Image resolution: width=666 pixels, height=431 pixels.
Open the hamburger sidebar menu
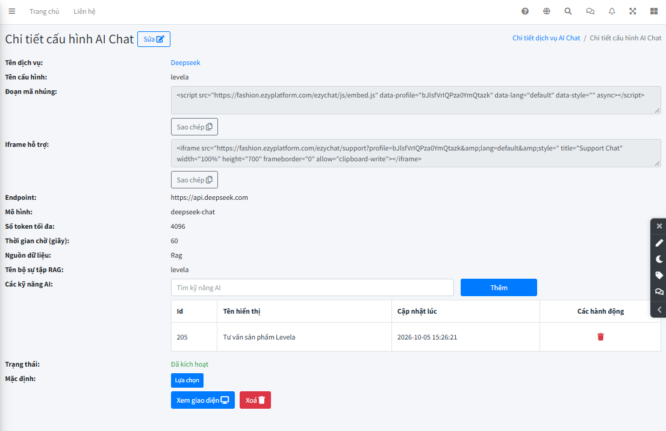12,11
